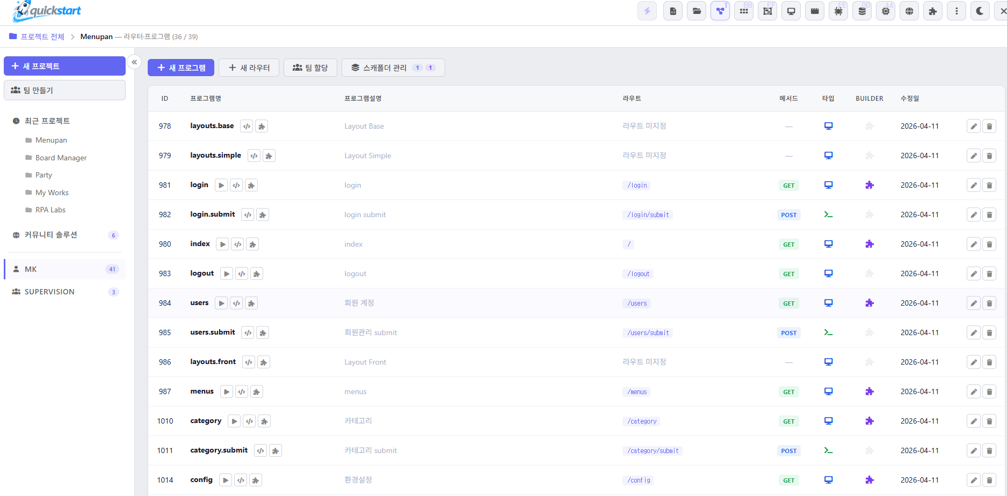The height and width of the screenshot is (496, 1007).
Task: Click the 팀 만들기 button
Action: coord(64,90)
